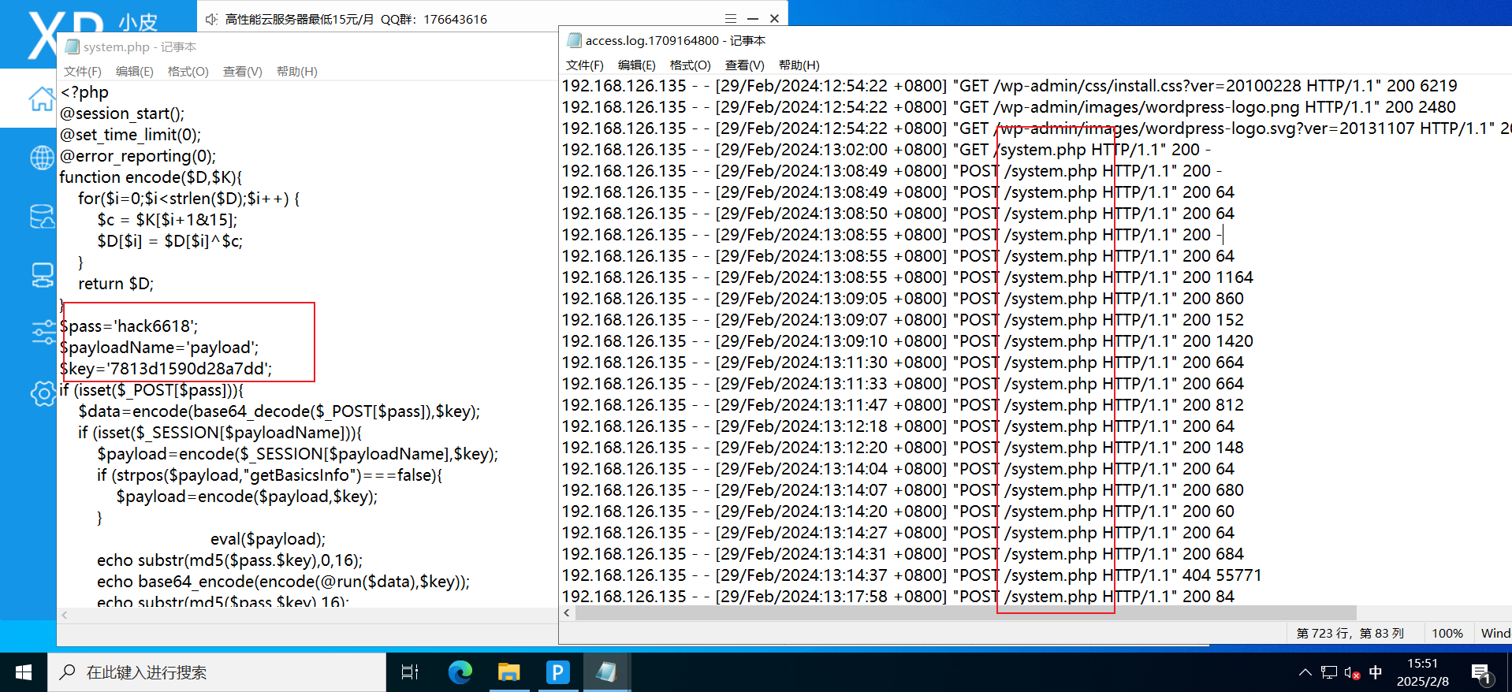Open the phpStudy home page icon
The height and width of the screenshot is (692, 1512).
coord(41,99)
